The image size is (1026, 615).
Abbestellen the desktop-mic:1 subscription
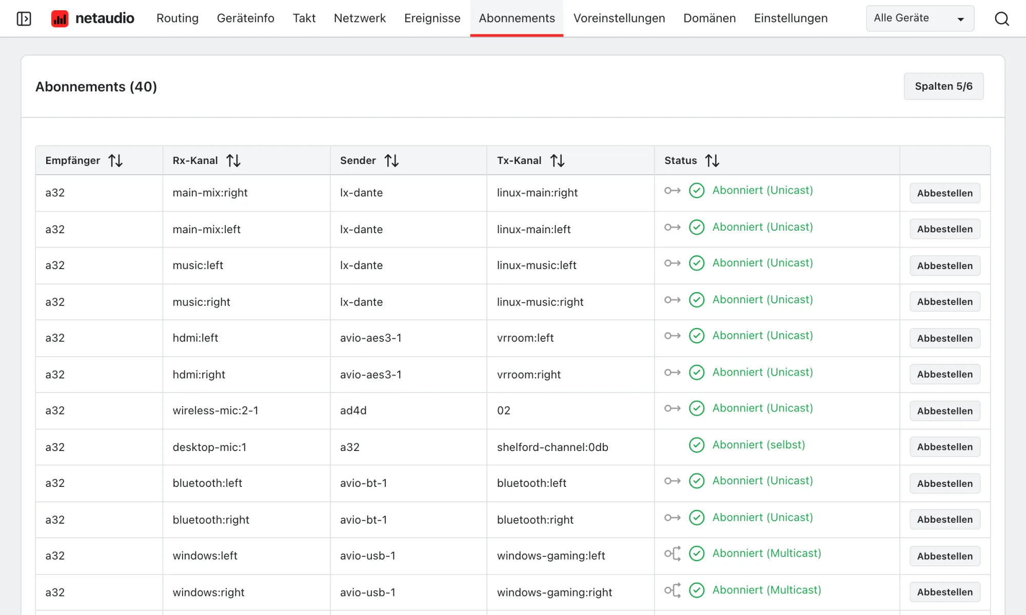coord(945,447)
